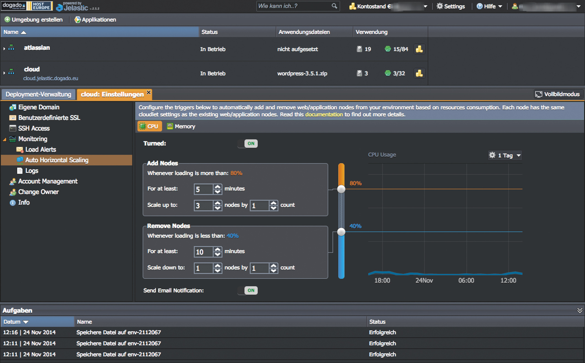Image resolution: width=585 pixels, height=363 pixels.
Task: Open the 1 Tag period dropdown
Action: [505, 155]
